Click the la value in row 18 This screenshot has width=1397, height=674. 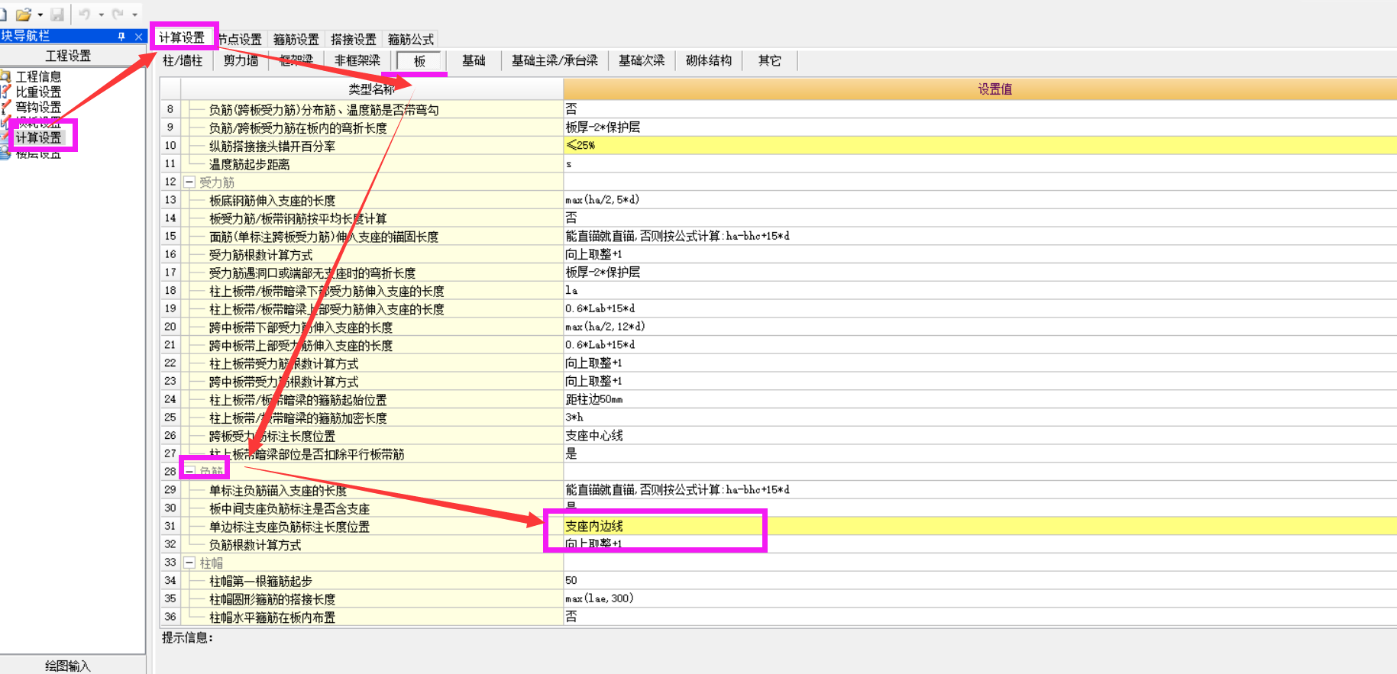click(980, 291)
